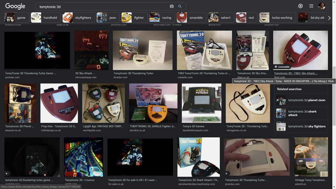Image resolution: width=336 pixels, height=189 pixels.
Task: Open the Tomy's 3D Games thumbnail
Action: coord(202,103)
